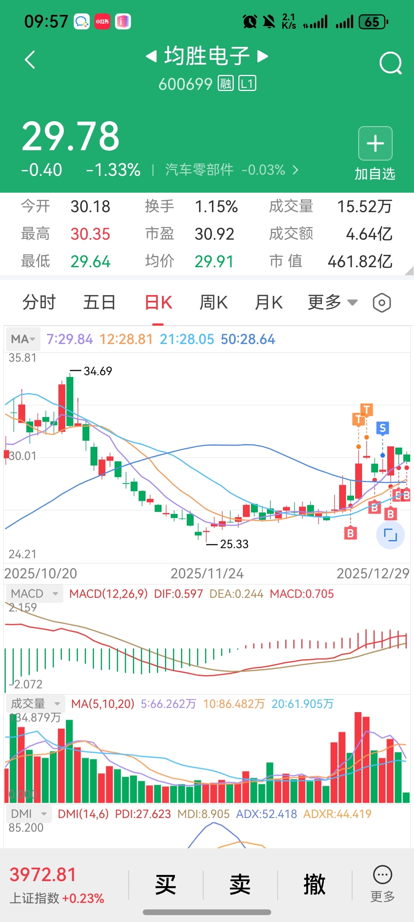Tap the stock code 600699
This screenshot has width=414, height=922.
tap(185, 84)
